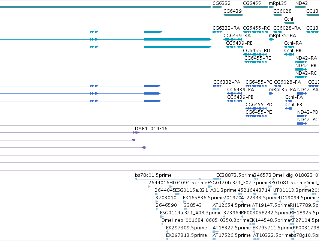Click EST bs78c01.5prime
The image size is (319, 241).
[x=153, y=175]
